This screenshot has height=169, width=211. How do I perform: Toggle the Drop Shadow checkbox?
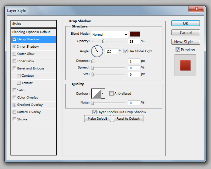click(14, 39)
